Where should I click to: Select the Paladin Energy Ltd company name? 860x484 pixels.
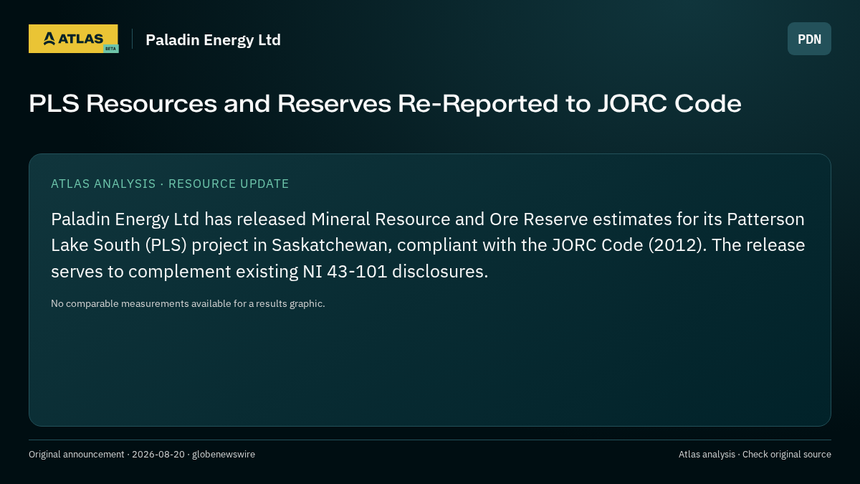click(x=213, y=40)
